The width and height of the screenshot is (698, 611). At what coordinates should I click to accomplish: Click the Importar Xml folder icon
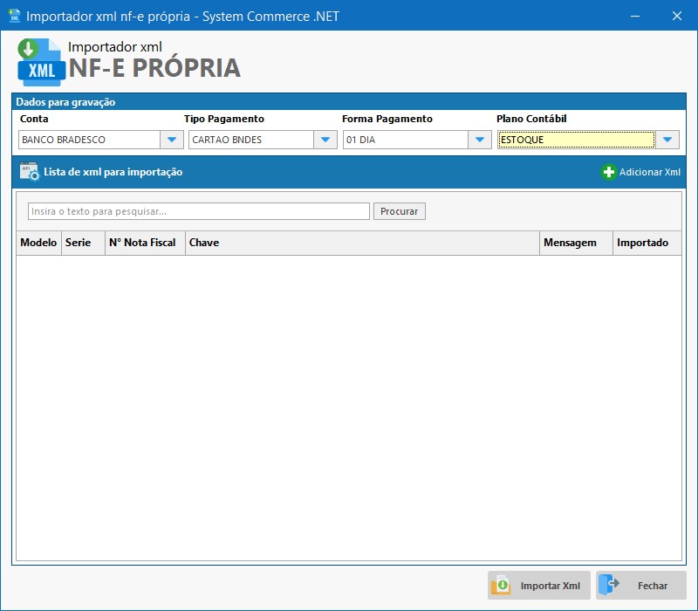pos(501,586)
